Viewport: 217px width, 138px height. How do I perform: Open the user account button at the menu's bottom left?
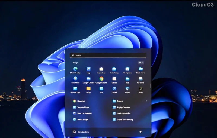[81, 132]
